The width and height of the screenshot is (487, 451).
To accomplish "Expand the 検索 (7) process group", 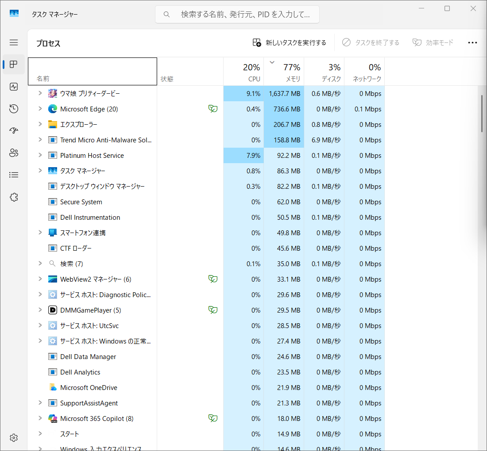I will point(40,264).
